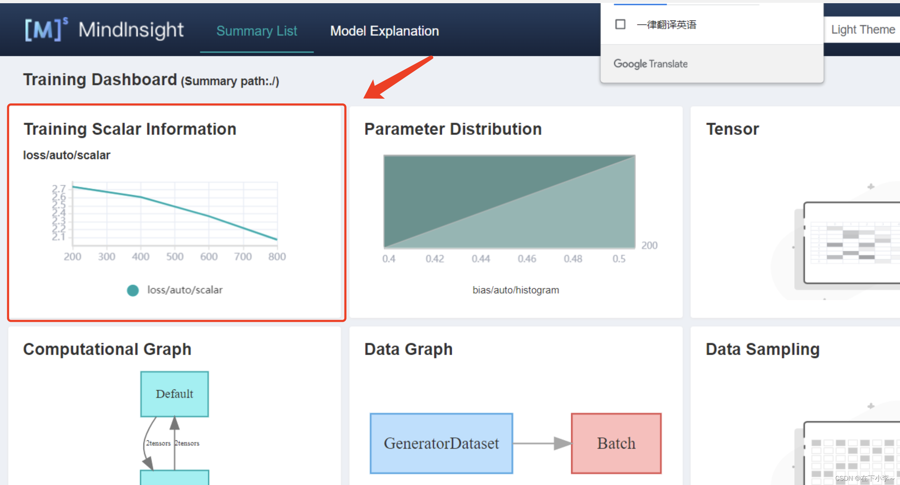This screenshot has height=485, width=900.
Task: Click the Google Translate label
Action: [x=650, y=64]
